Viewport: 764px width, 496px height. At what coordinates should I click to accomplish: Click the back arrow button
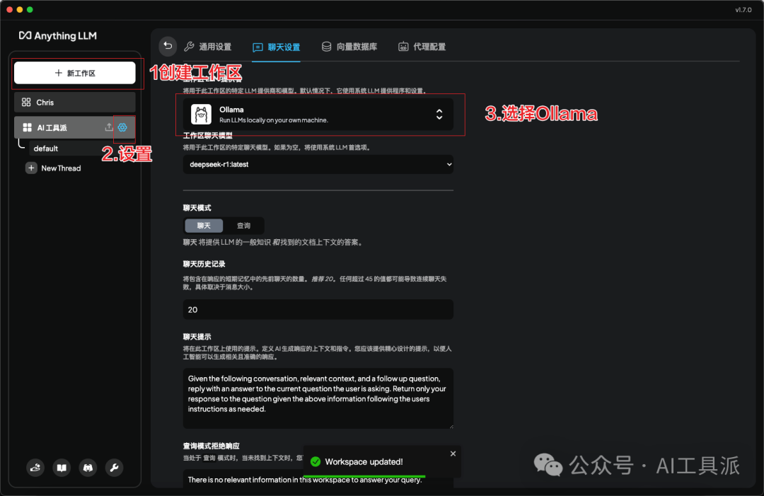168,46
